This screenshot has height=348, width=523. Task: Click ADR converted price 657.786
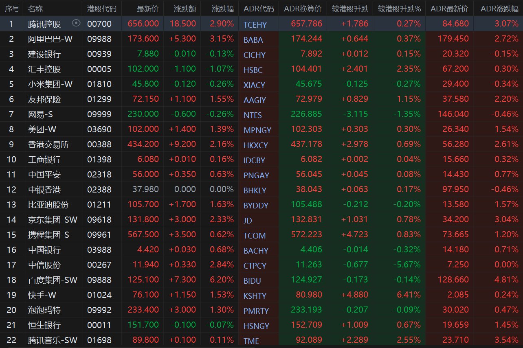click(x=307, y=24)
